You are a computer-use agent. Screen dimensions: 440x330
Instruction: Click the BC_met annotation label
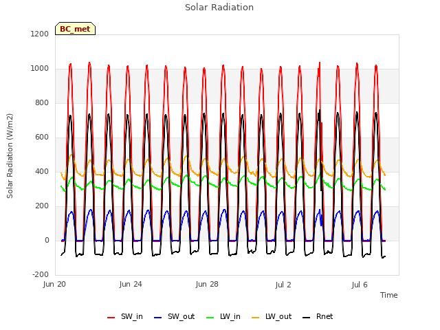(x=75, y=29)
